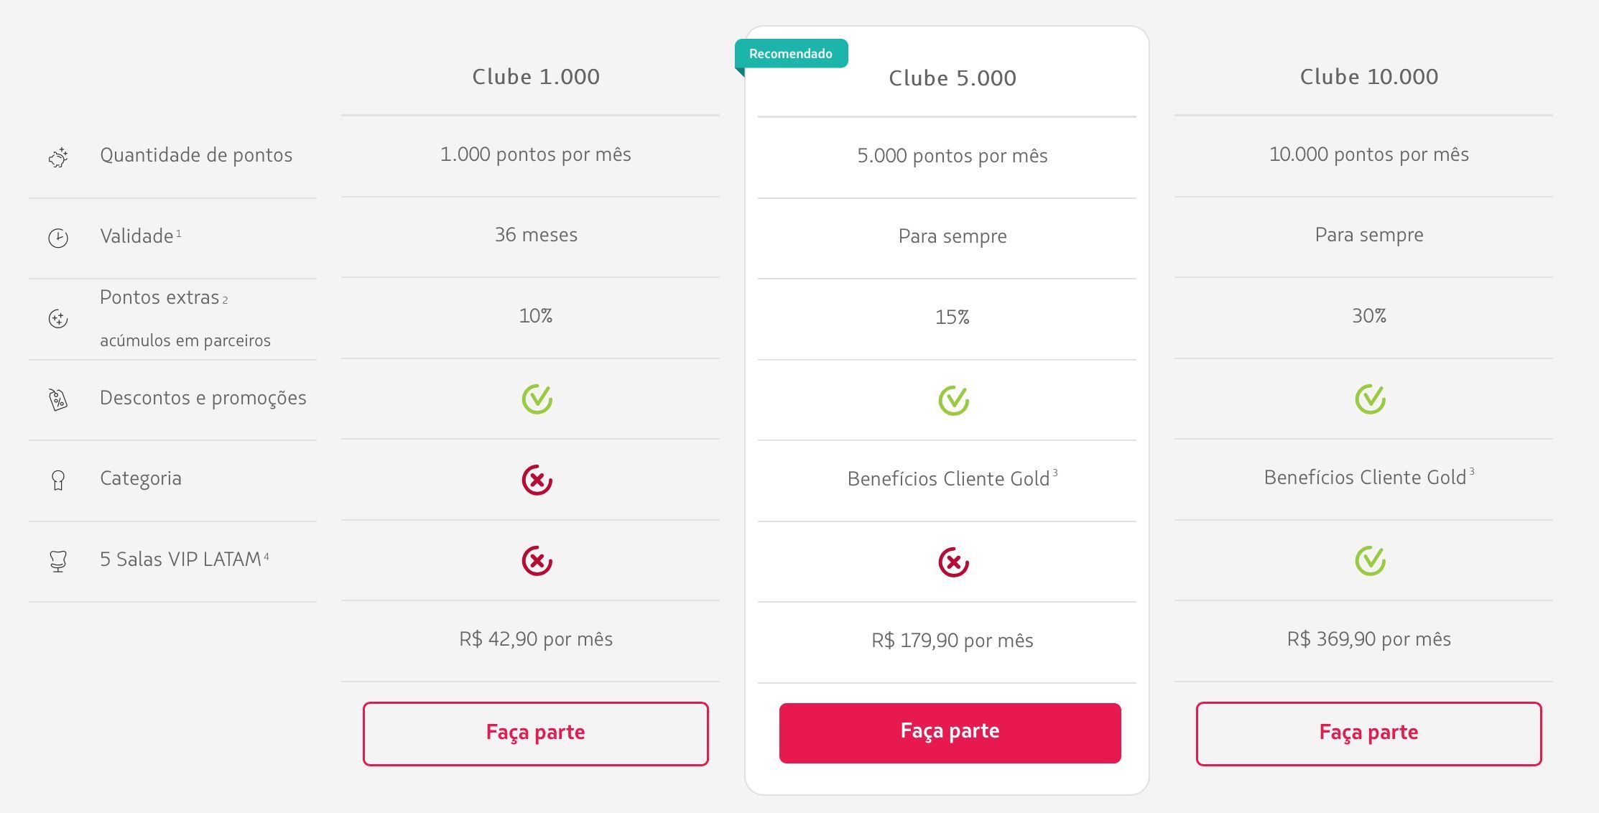Image resolution: width=1599 pixels, height=813 pixels.
Task: Click Benefícios Cliente Gold in Clube 10.000 column
Action: click(1365, 478)
